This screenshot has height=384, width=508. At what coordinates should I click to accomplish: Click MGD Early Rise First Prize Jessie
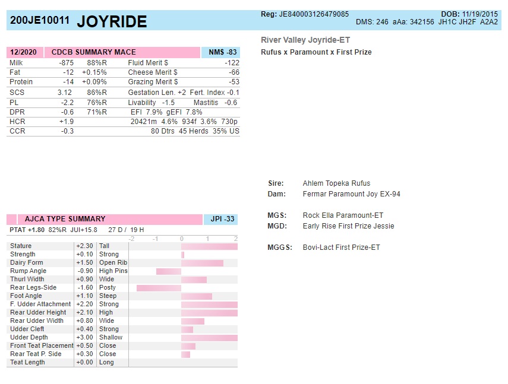coord(348,226)
